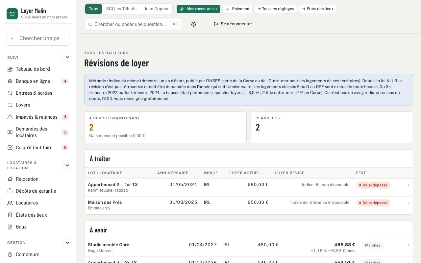This screenshot has height=263, width=421.
Task: Click the Délai dépassé badge for Emma Leroy
Action: [373, 203]
